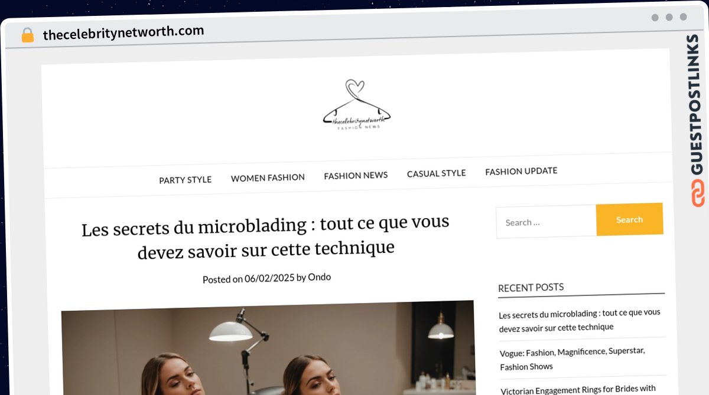Click the last browser window dot
This screenshot has height=395, width=709.
coord(683,17)
